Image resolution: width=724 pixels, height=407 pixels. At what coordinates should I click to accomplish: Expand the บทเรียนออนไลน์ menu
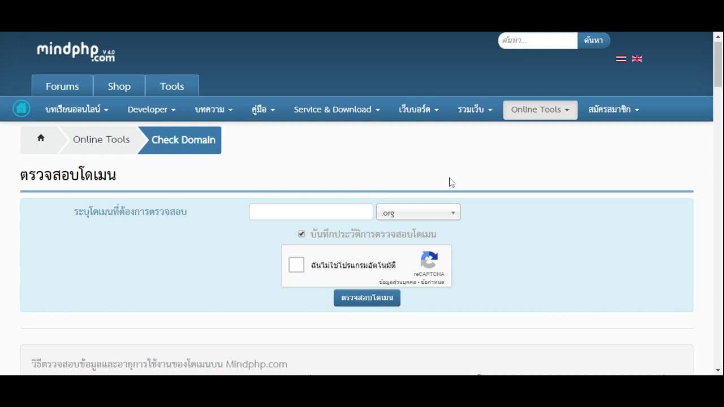point(76,110)
